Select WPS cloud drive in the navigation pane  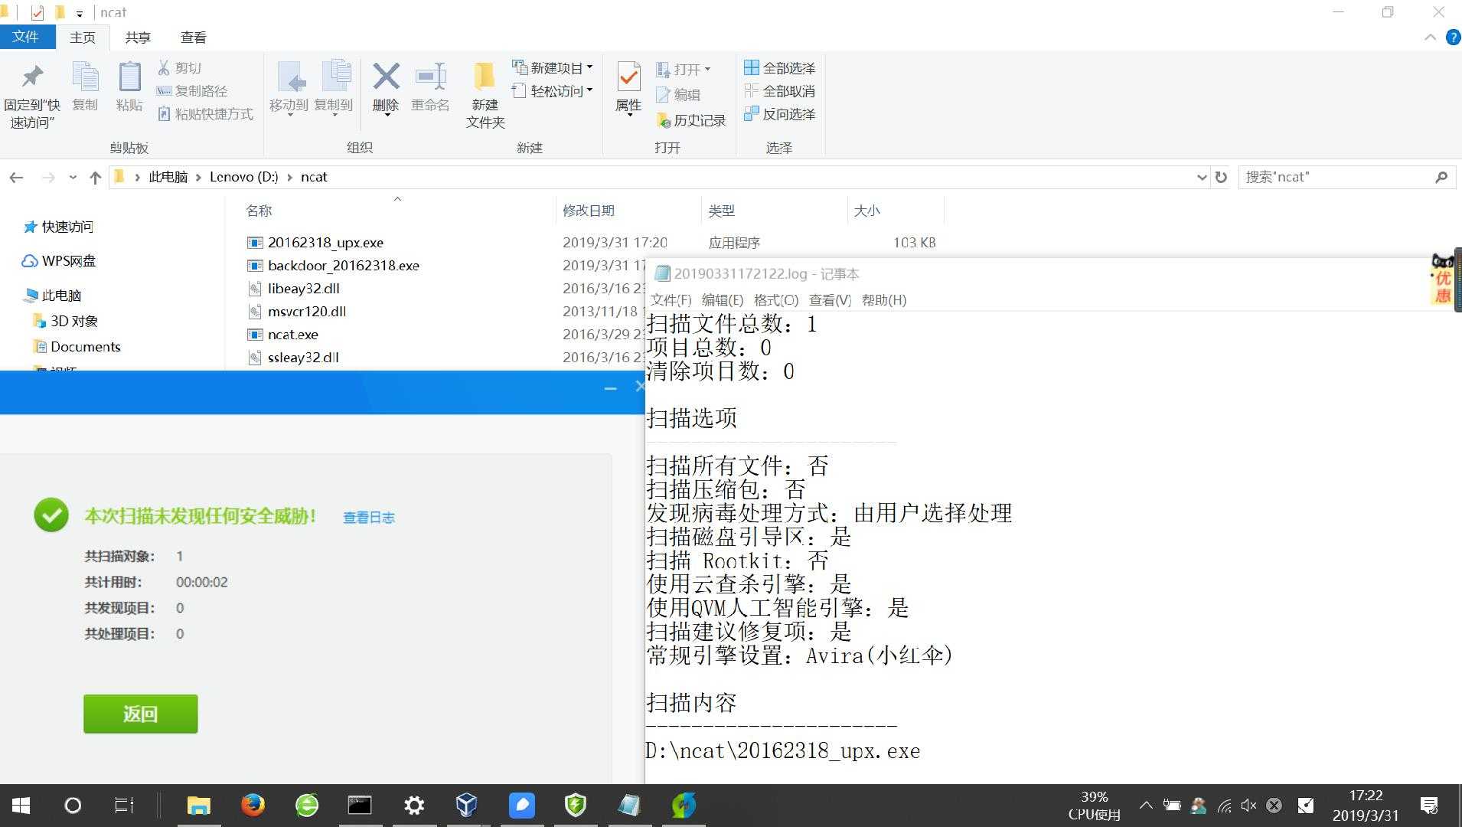coord(68,261)
